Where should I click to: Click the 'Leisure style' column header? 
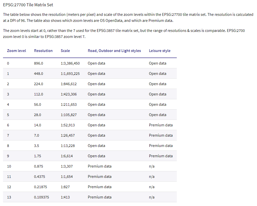point(160,51)
